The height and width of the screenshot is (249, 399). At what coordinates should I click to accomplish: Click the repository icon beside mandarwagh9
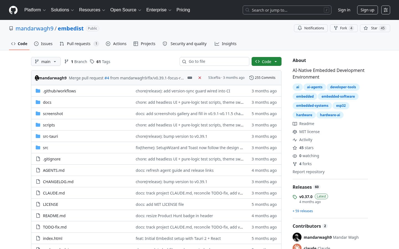(x=11, y=28)
